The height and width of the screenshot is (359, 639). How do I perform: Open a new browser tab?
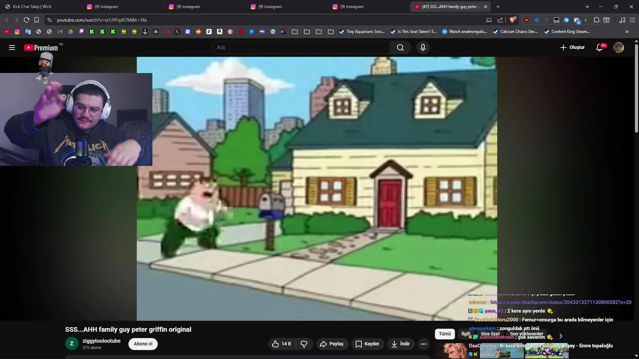[498, 6]
